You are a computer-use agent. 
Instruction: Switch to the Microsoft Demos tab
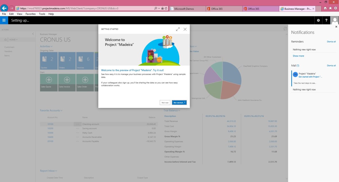[187, 9]
